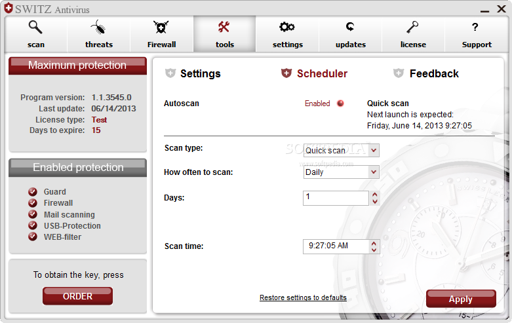
Task: Click the red shield beside Scheduler
Action: [286, 73]
